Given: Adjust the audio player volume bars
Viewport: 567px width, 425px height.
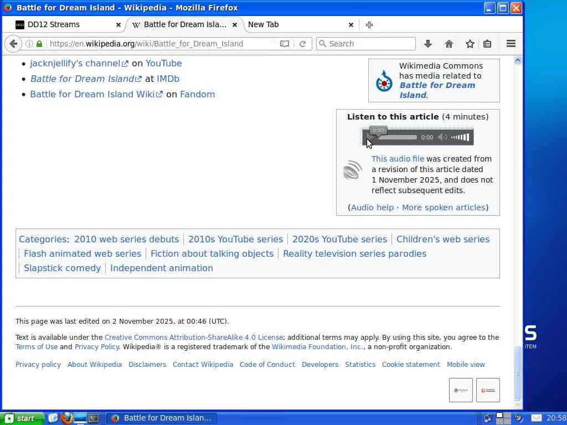Looking at the screenshot, I should coord(460,137).
